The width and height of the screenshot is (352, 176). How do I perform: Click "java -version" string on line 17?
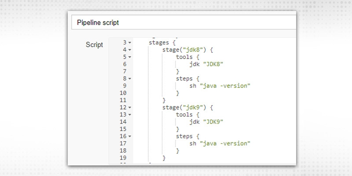(225, 143)
